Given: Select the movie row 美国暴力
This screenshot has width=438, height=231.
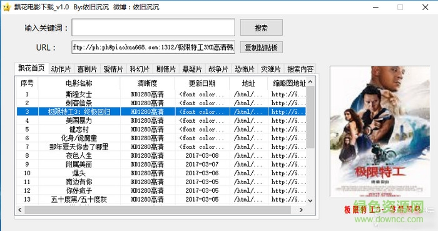Looking at the screenshot, I should click(x=161, y=120).
